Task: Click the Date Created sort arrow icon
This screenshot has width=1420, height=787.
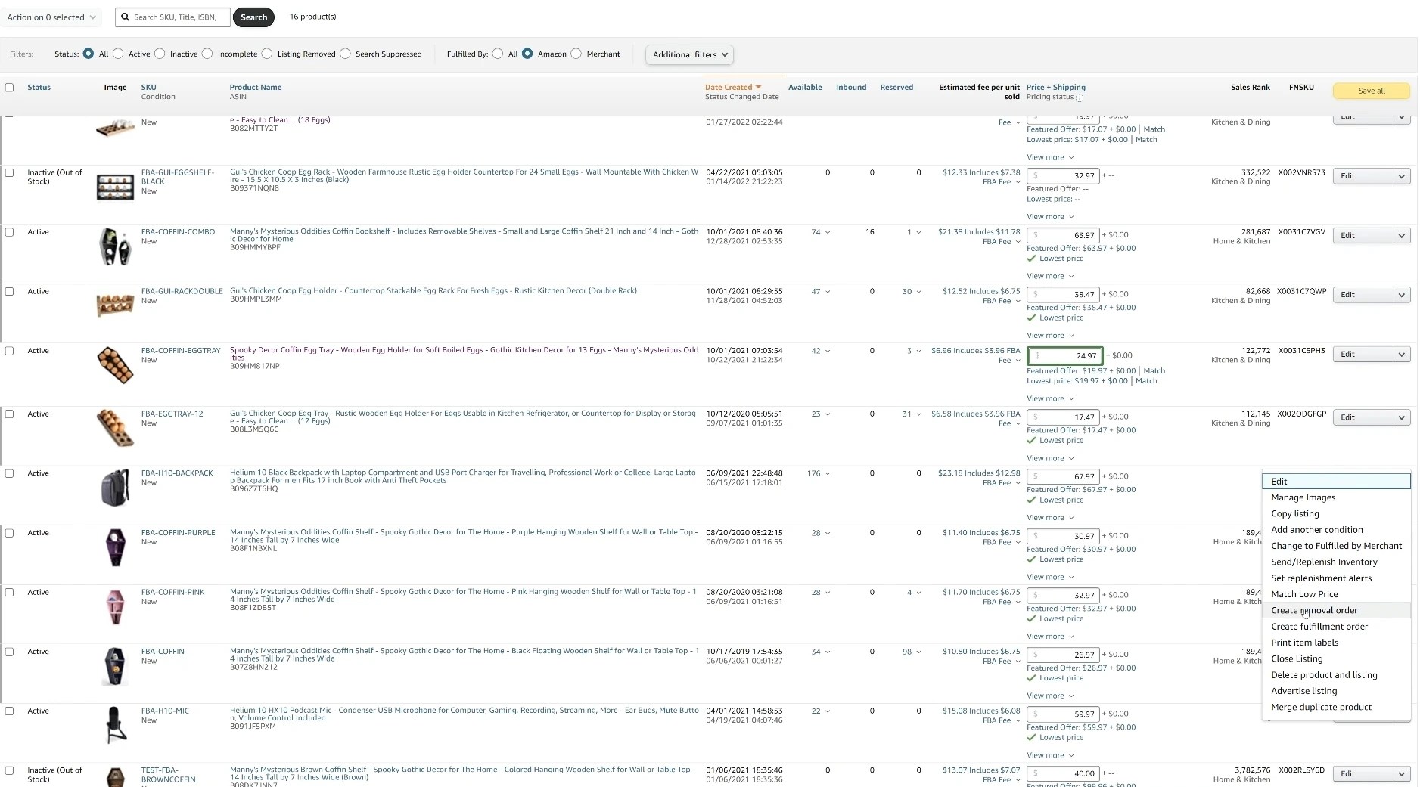Action: click(x=758, y=87)
